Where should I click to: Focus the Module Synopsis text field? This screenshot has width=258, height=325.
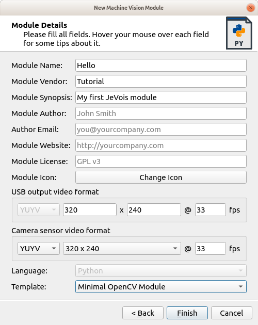161,97
